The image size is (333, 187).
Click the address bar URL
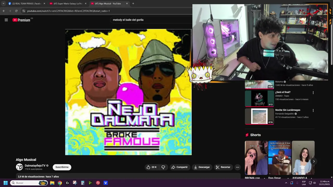68,11
